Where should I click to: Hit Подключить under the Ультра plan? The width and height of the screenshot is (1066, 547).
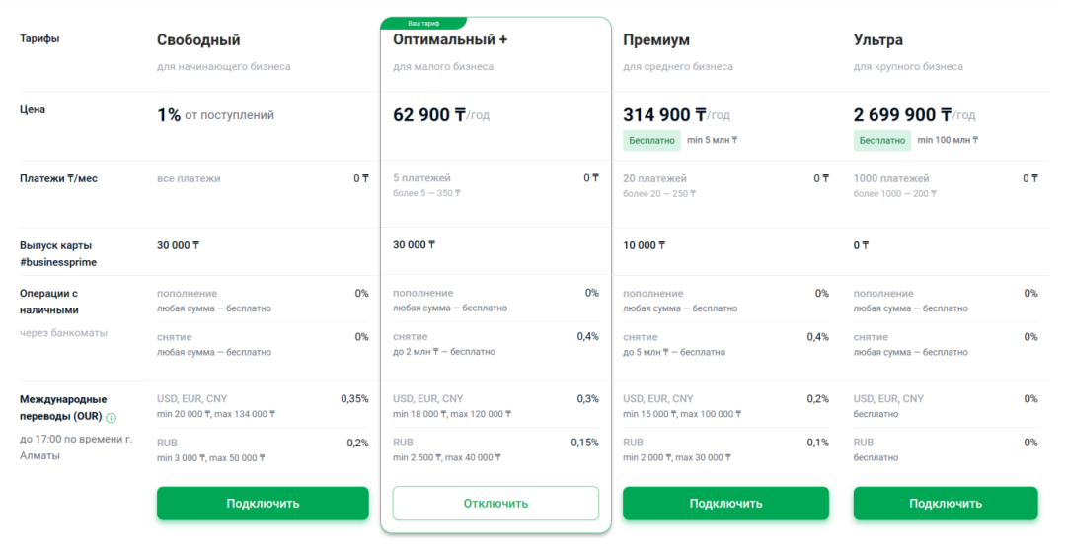pos(945,503)
